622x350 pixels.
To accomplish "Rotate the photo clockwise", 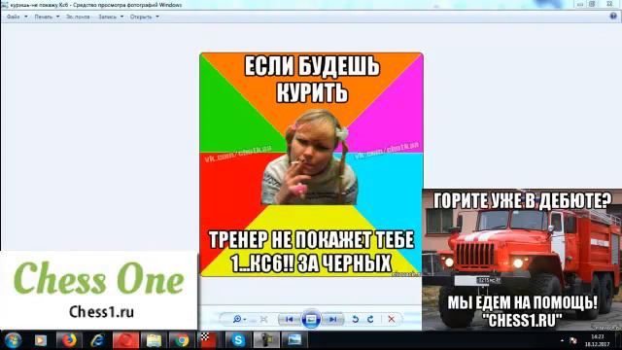I will click(x=370, y=319).
